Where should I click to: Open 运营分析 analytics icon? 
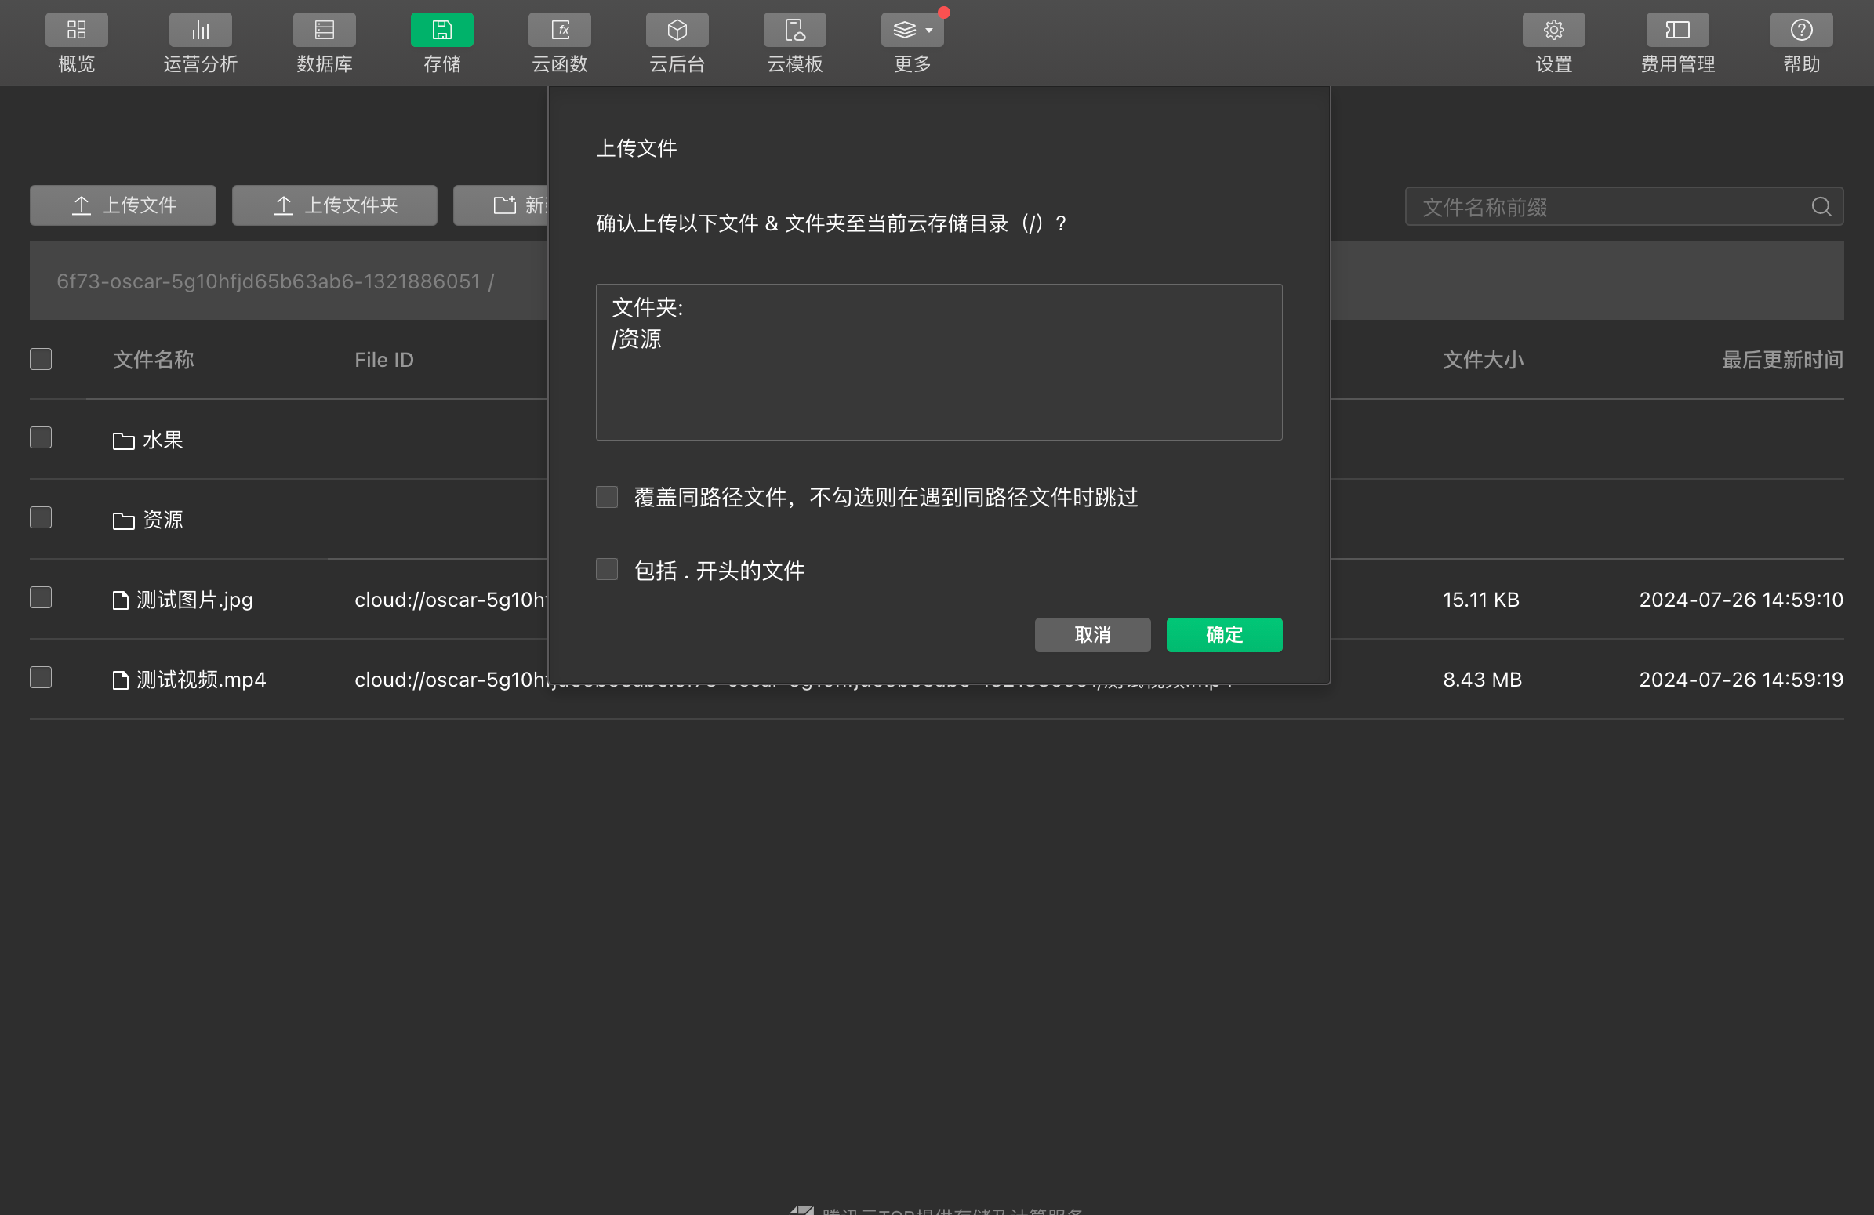[200, 30]
